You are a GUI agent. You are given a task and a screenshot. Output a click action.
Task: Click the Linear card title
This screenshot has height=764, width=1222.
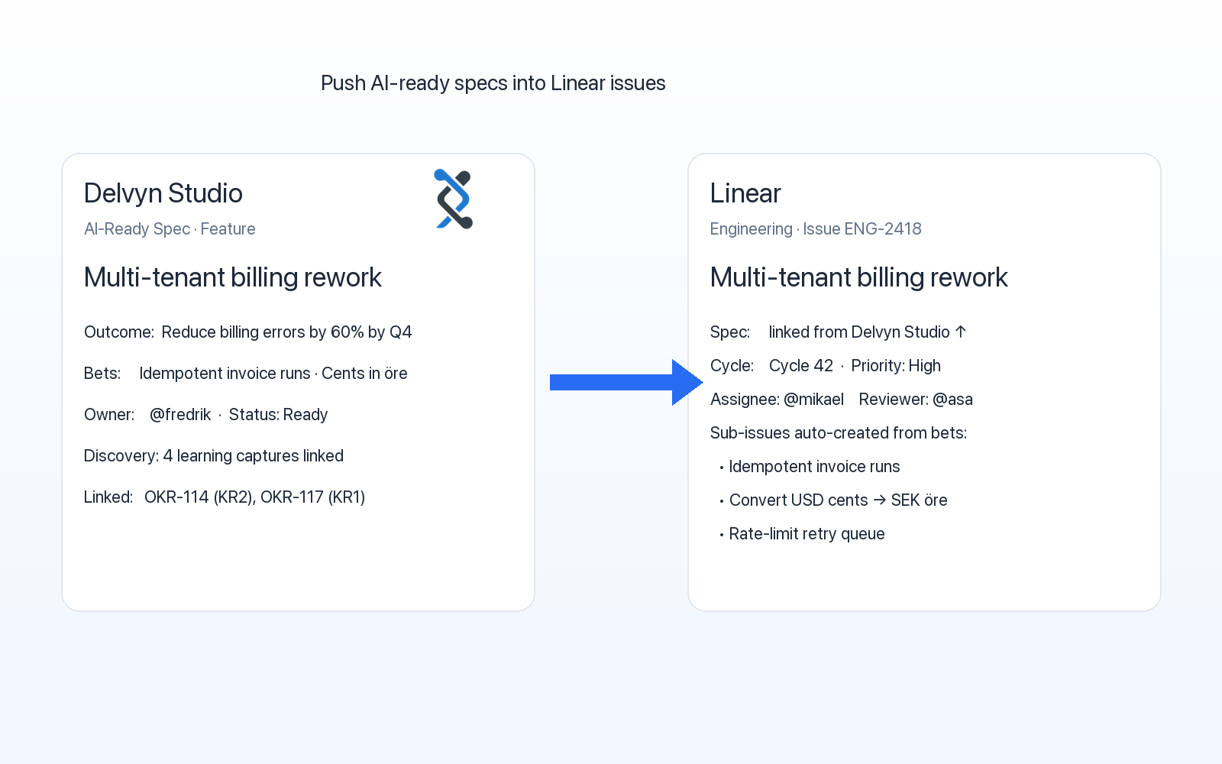tap(745, 193)
